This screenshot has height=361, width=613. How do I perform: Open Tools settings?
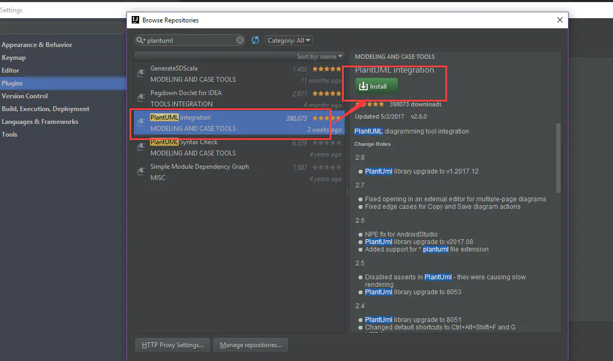(10, 135)
